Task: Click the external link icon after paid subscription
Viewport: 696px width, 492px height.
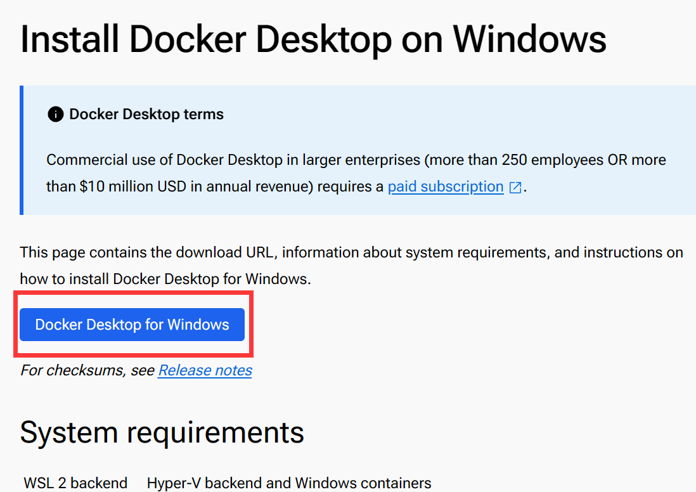Action: pos(515,188)
